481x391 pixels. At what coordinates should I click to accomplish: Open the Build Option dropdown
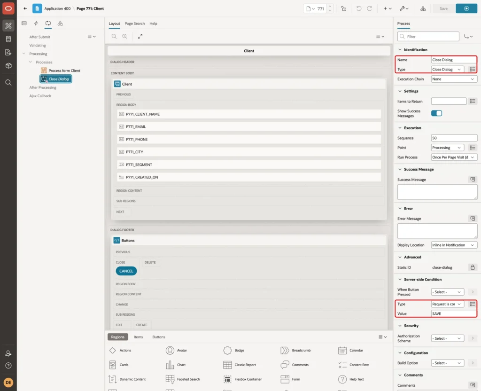pos(447,363)
